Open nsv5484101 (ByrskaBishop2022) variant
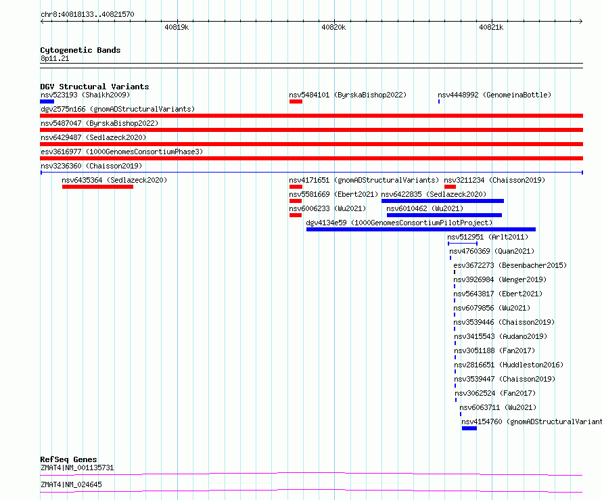 point(348,95)
